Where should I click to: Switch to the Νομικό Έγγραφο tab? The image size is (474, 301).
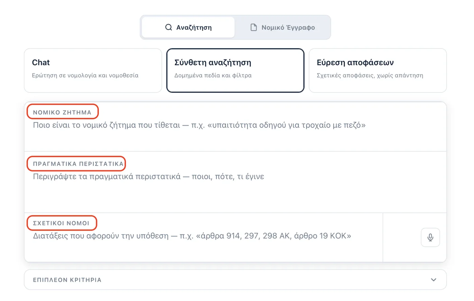[282, 27]
